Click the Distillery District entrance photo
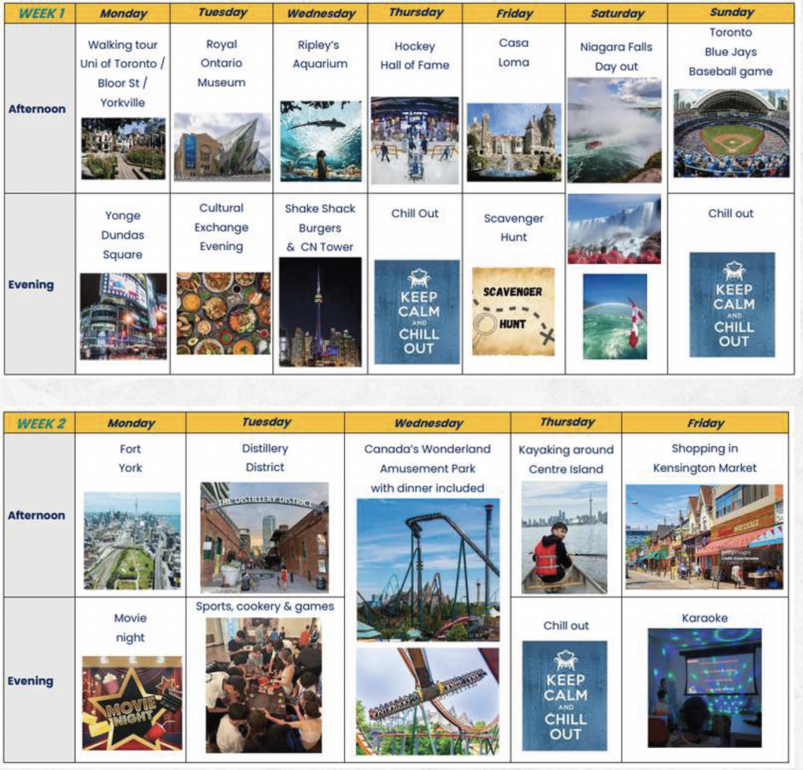This screenshot has height=770, width=803. (264, 537)
